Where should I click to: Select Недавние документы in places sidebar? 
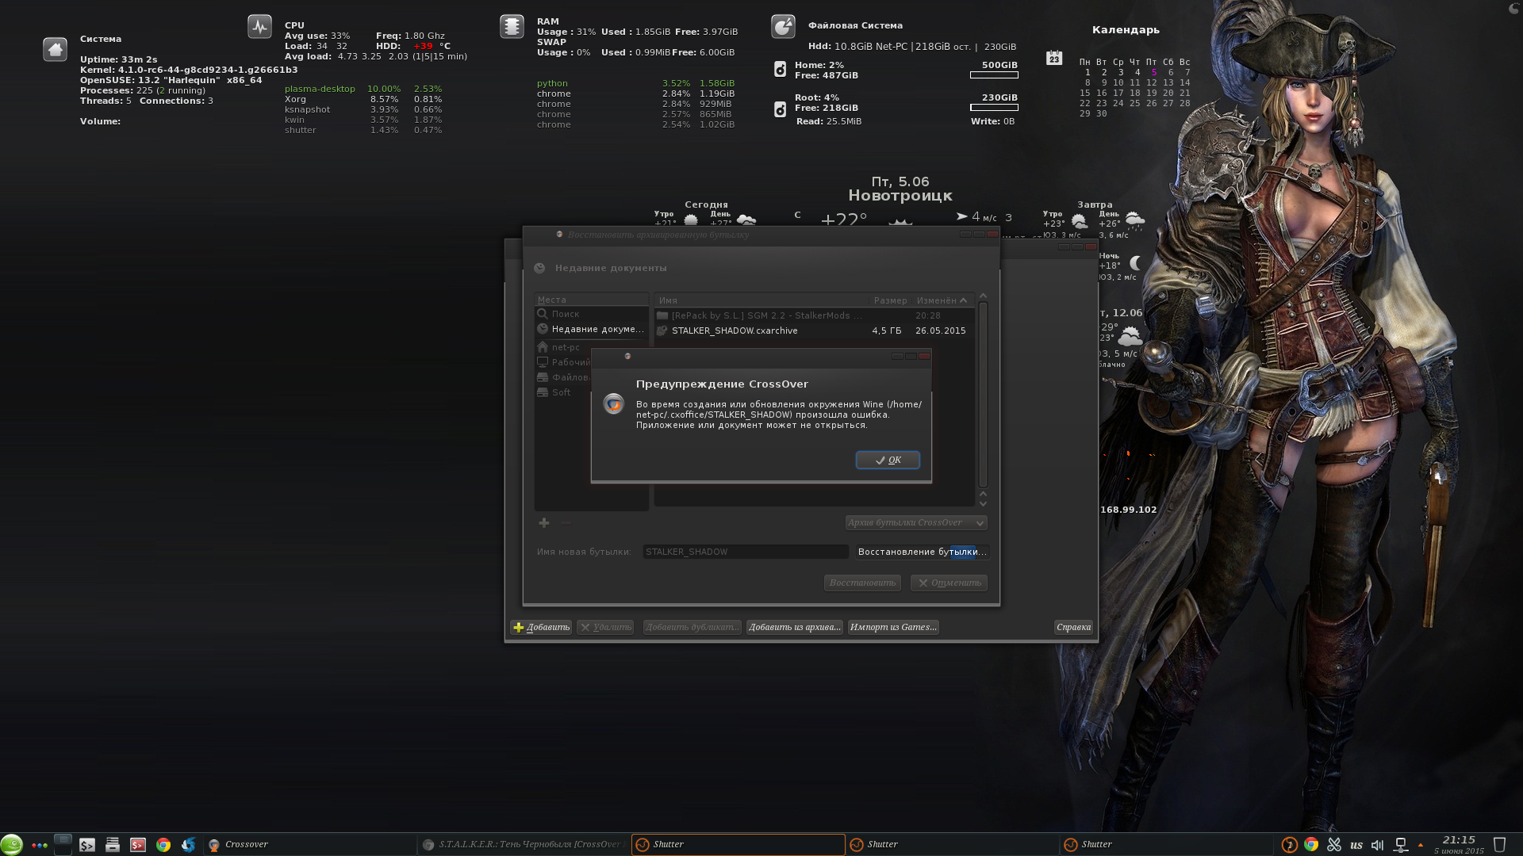click(592, 329)
